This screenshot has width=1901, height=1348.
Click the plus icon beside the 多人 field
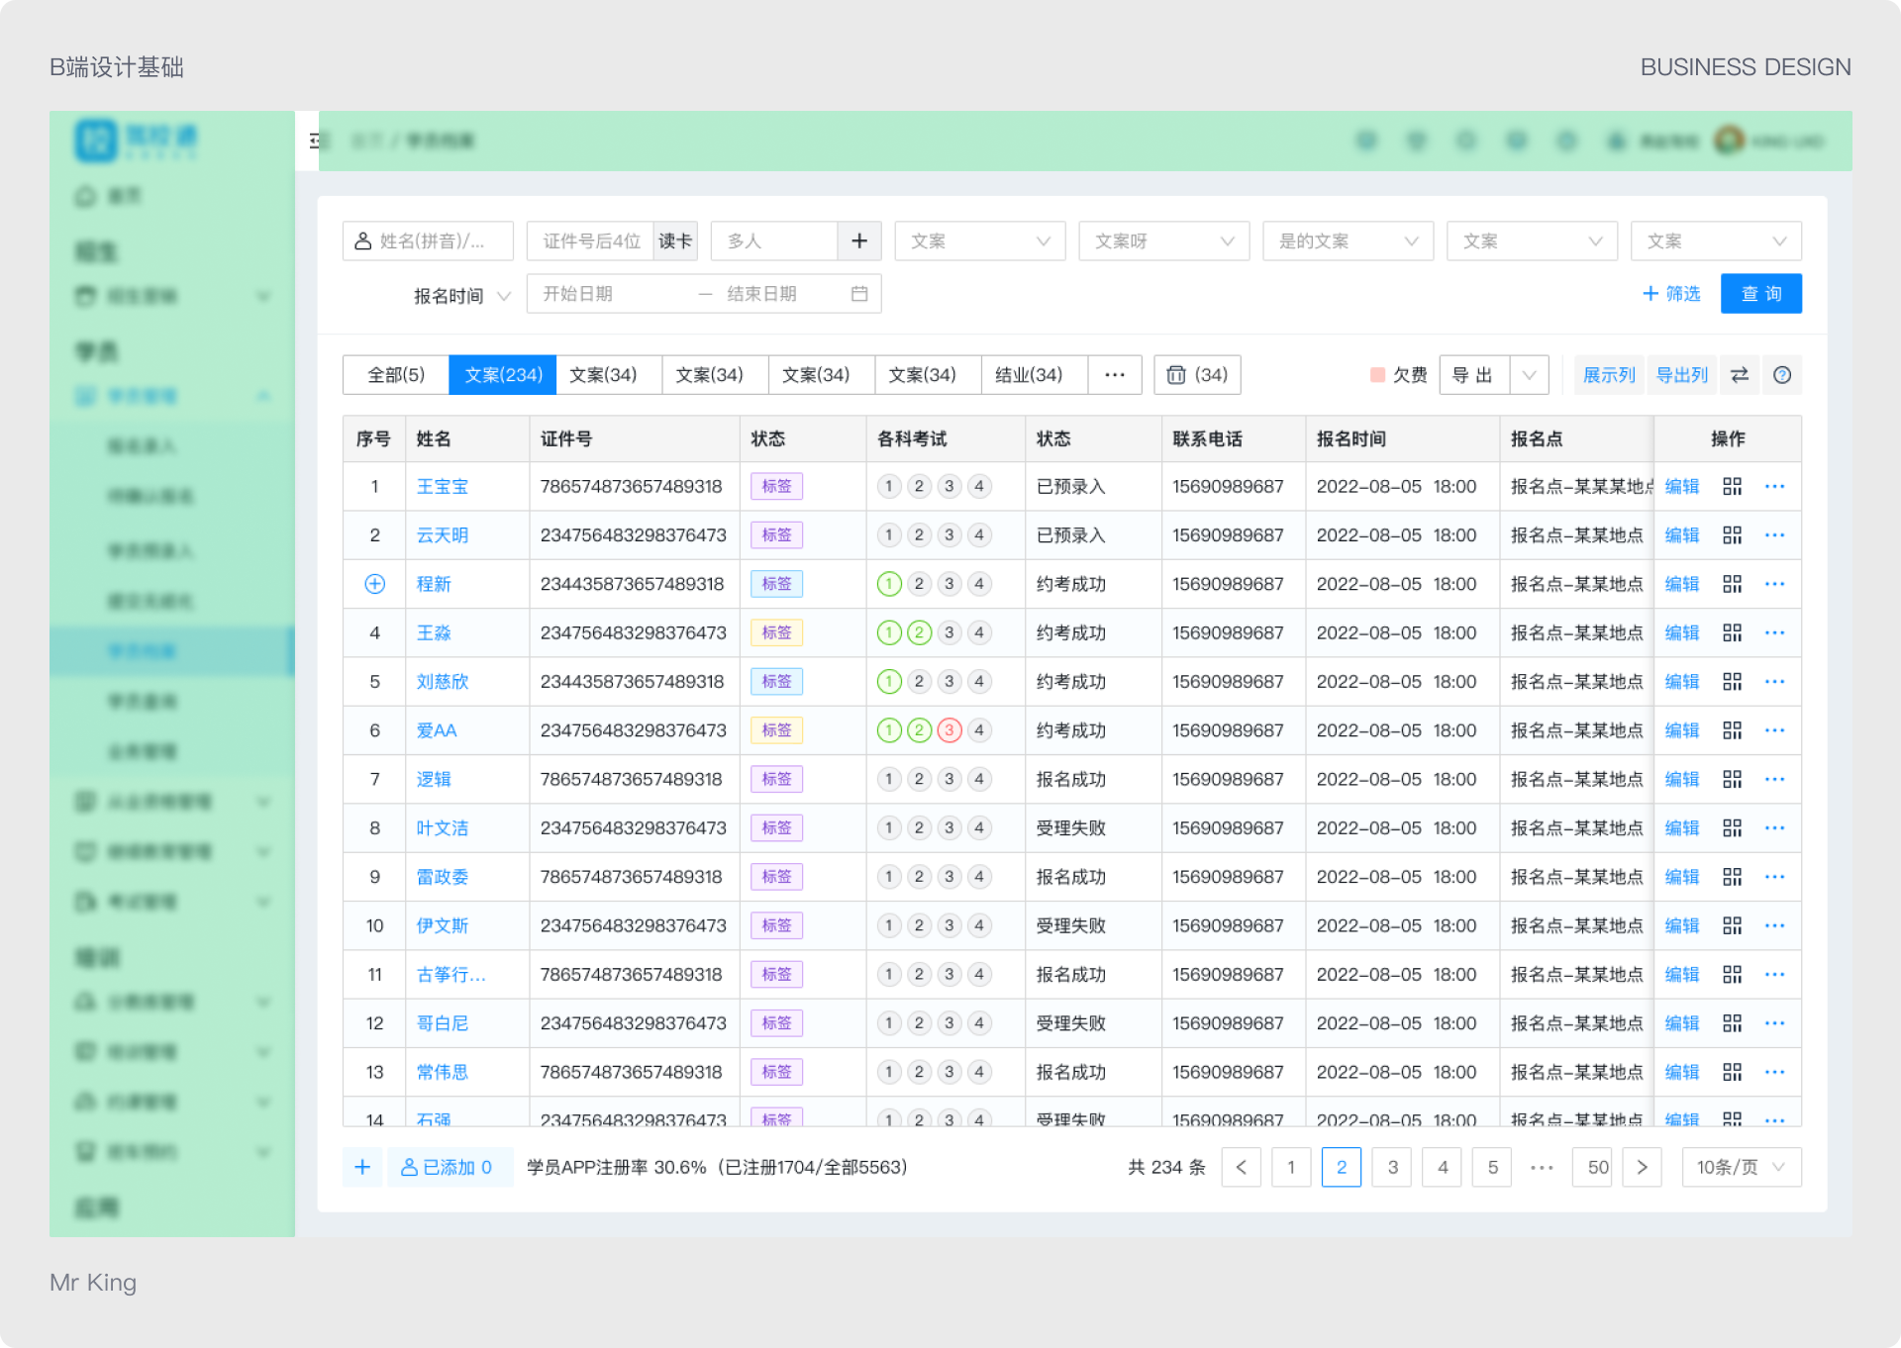tap(859, 241)
